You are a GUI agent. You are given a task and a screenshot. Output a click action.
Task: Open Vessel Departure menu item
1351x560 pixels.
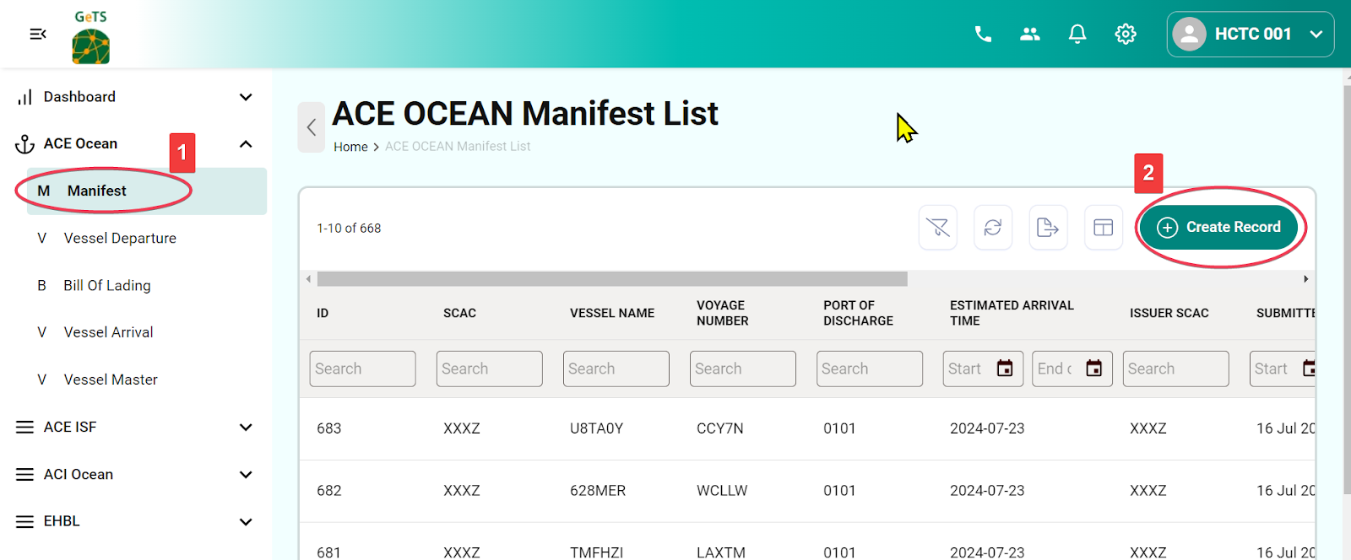pos(120,239)
